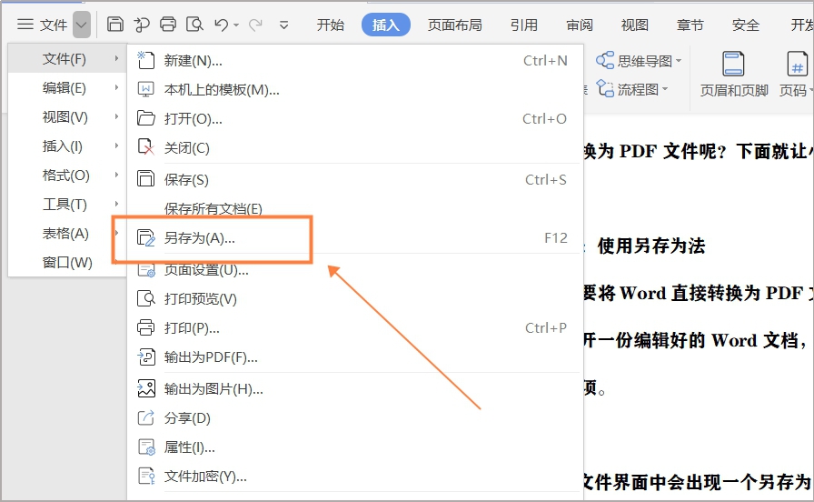
Task: Click the Print Preview toolbar icon
Action: point(194,25)
